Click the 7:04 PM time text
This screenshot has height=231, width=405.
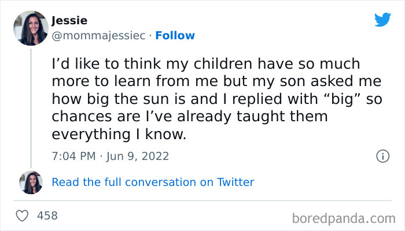click(73, 156)
